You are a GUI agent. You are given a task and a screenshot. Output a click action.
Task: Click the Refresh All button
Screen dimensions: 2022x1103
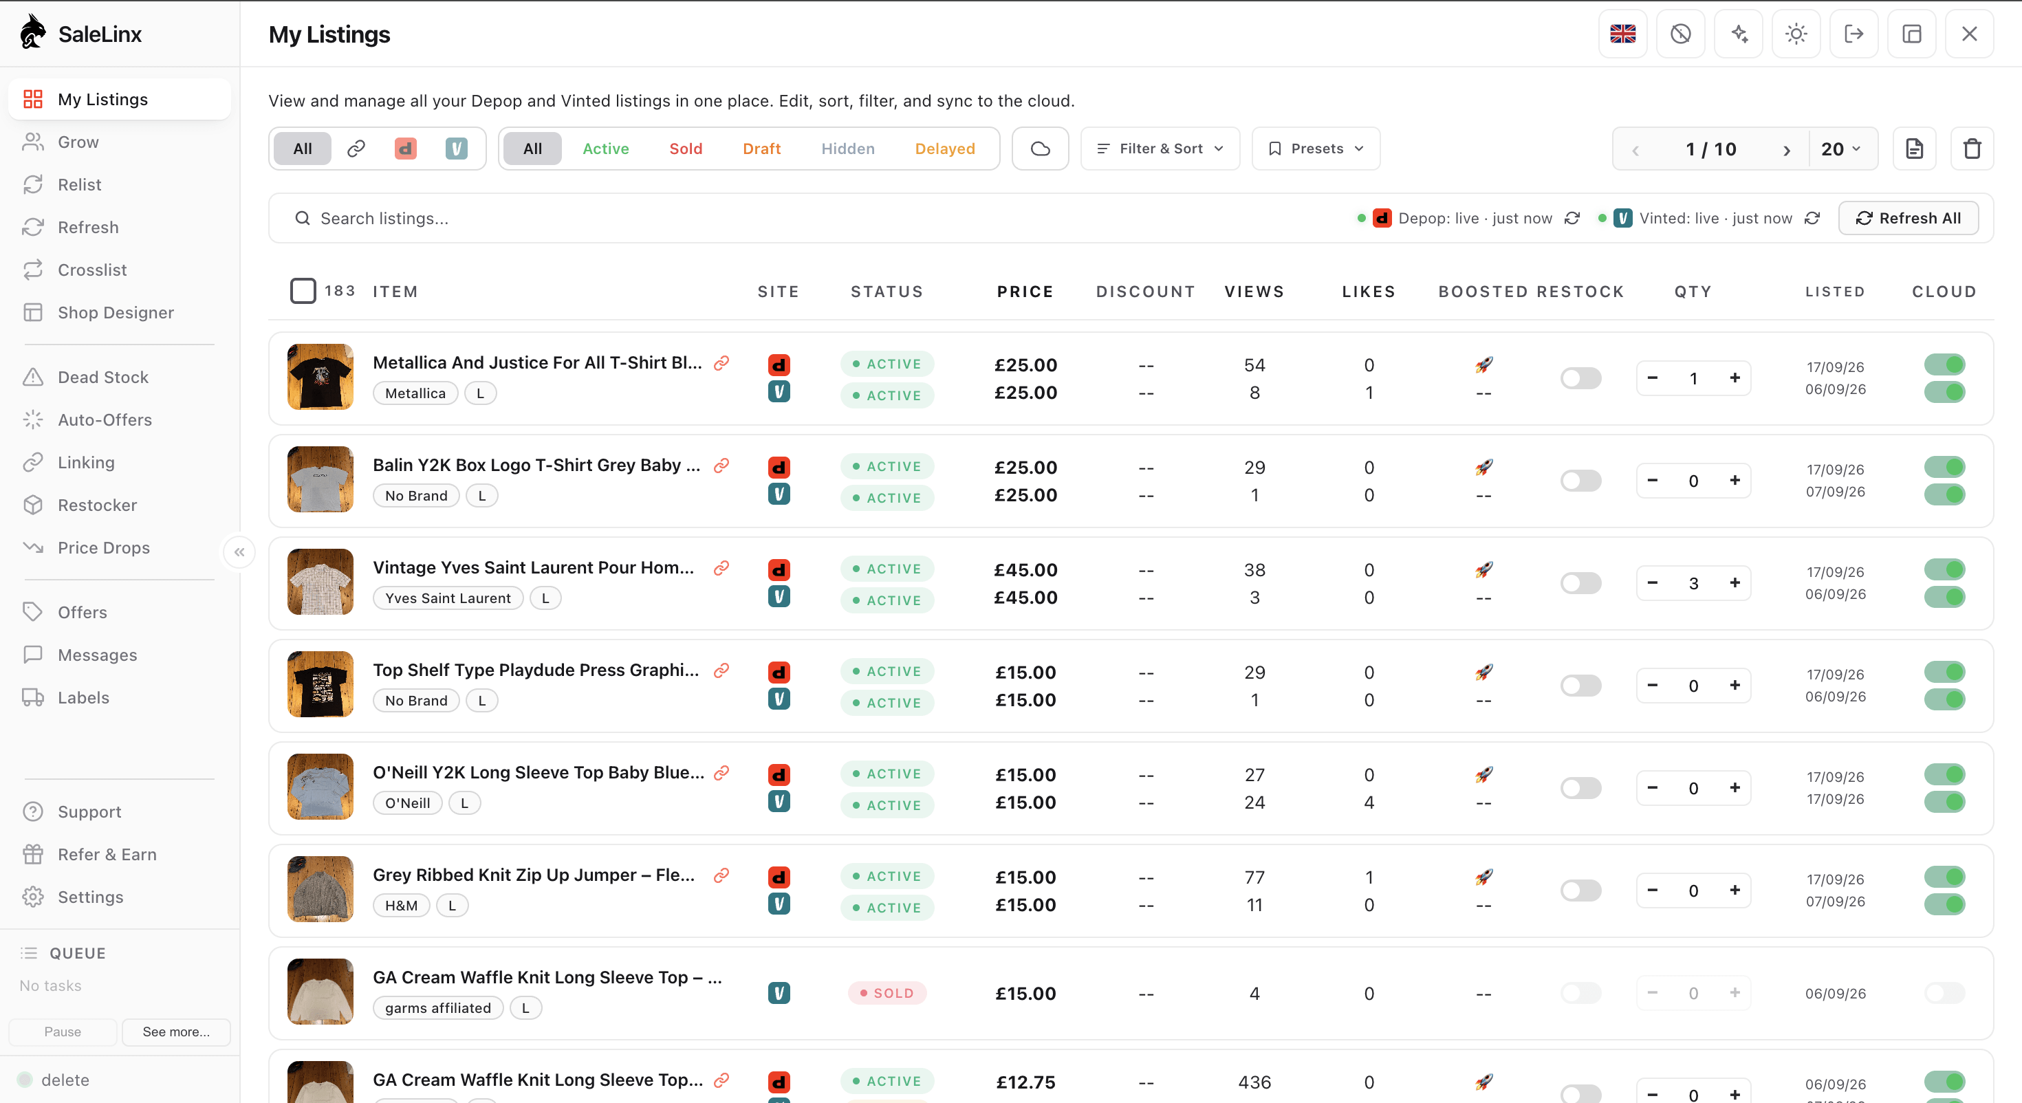point(1909,218)
